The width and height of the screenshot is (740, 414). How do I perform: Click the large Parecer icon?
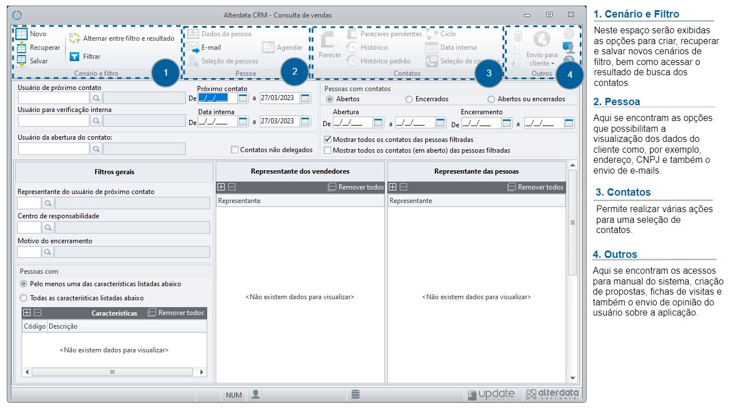(x=330, y=40)
